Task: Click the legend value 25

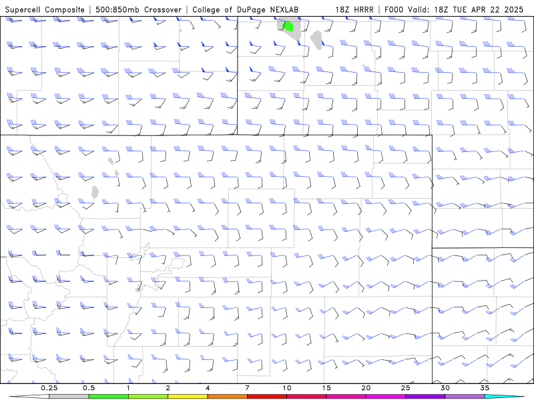Action: [x=405, y=388]
